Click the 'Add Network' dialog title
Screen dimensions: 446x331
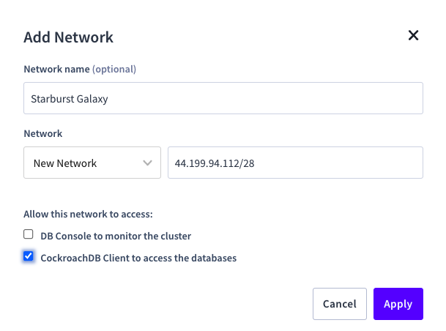click(x=68, y=37)
